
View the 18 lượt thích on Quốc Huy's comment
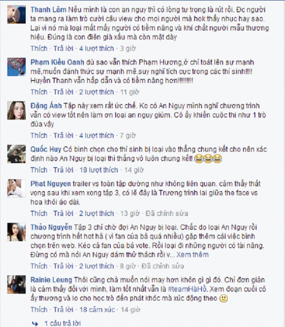coord(99,170)
